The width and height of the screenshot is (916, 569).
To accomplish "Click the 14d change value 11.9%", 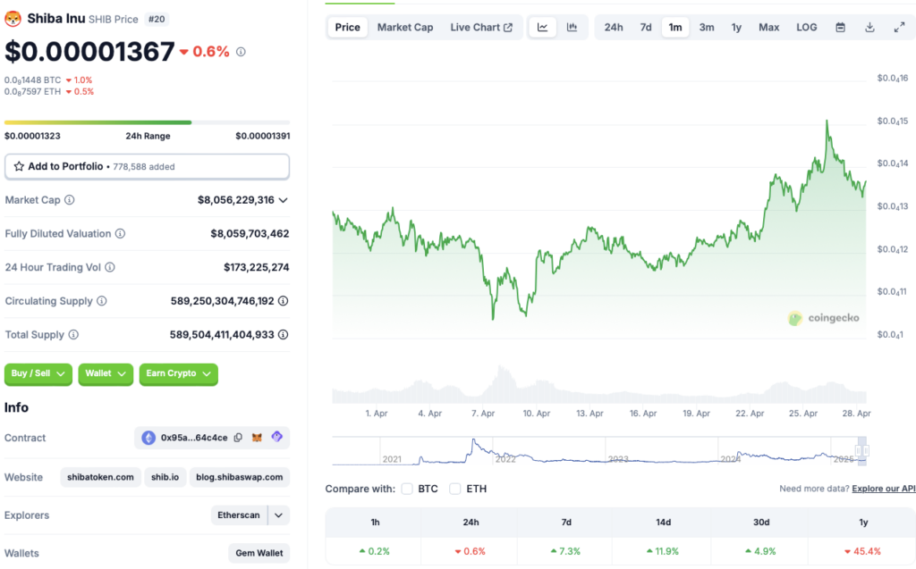I will click(663, 551).
